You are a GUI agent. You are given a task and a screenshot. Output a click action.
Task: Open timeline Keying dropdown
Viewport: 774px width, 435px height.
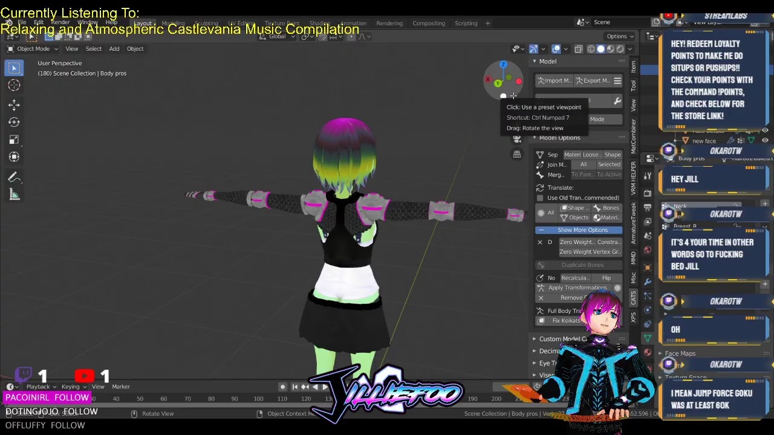point(73,387)
